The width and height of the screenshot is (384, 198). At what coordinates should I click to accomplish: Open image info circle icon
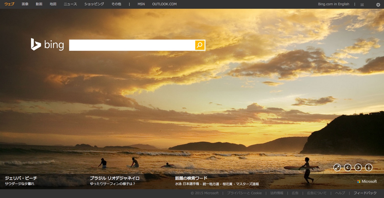click(369, 167)
